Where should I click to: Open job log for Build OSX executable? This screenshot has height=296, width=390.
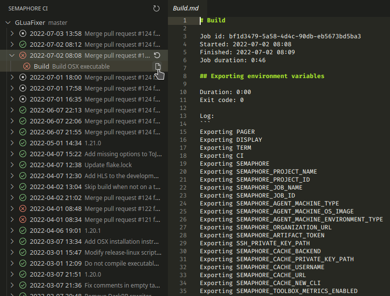pos(158,66)
